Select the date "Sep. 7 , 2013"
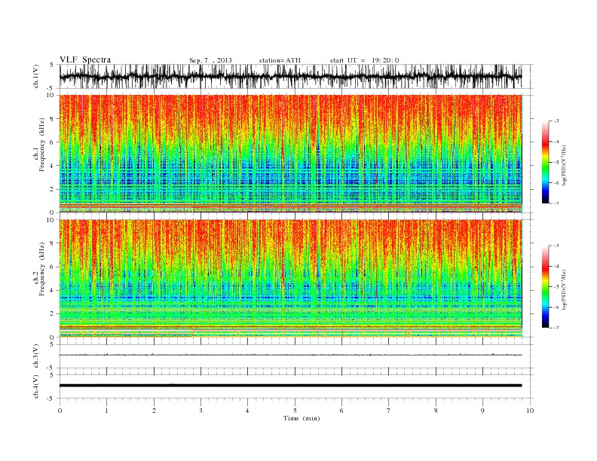Screen dimensions: 597x461 coord(210,60)
